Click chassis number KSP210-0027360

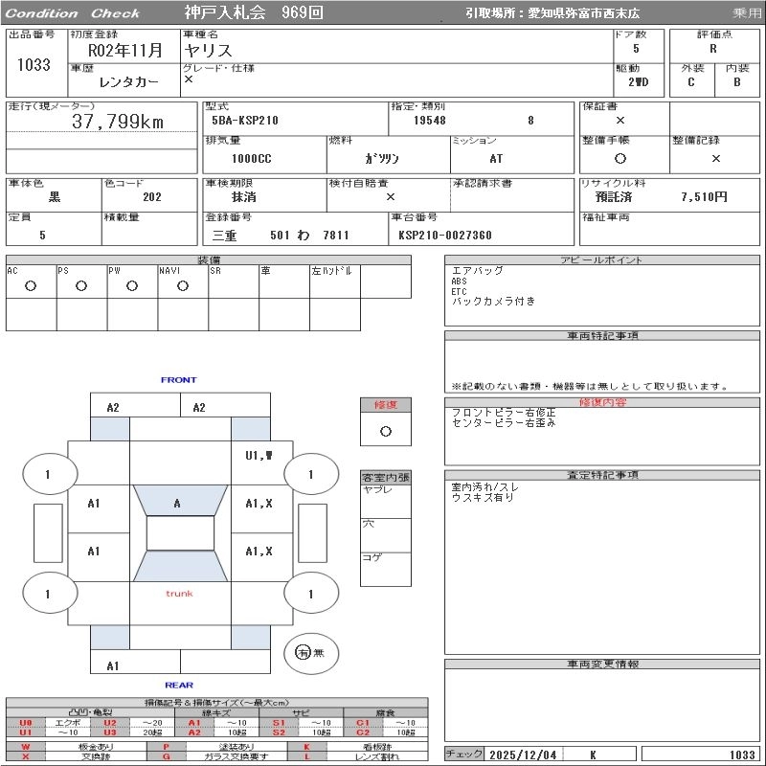tap(445, 236)
